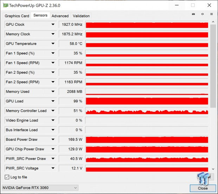Click the 1163 RPM fan value

(71, 82)
